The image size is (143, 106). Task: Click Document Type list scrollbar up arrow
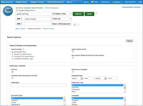click(x=64, y=98)
